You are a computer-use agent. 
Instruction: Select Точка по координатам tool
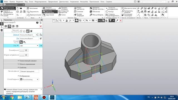point(112,8)
